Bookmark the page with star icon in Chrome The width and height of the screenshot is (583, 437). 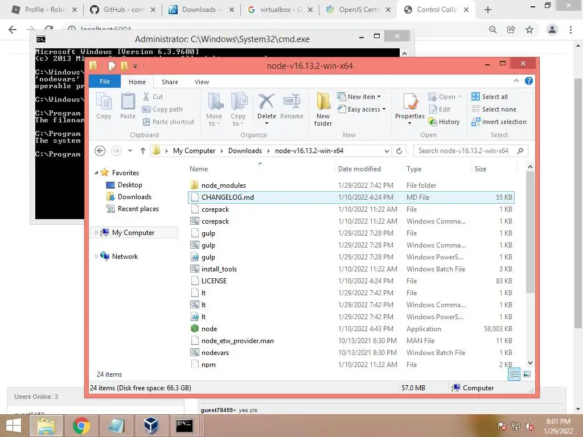[x=529, y=30]
